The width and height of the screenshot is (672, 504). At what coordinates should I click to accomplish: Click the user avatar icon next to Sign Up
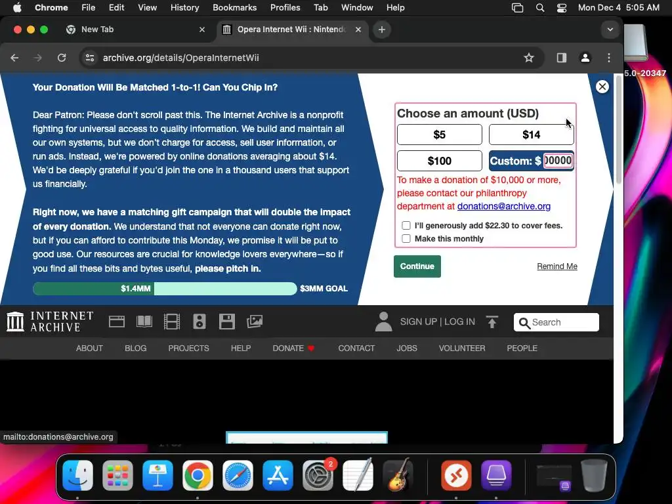coord(383,322)
